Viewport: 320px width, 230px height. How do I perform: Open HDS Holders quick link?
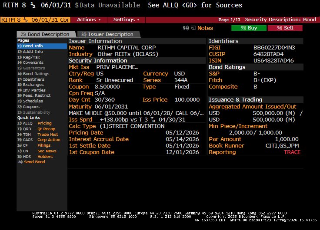click(35, 157)
